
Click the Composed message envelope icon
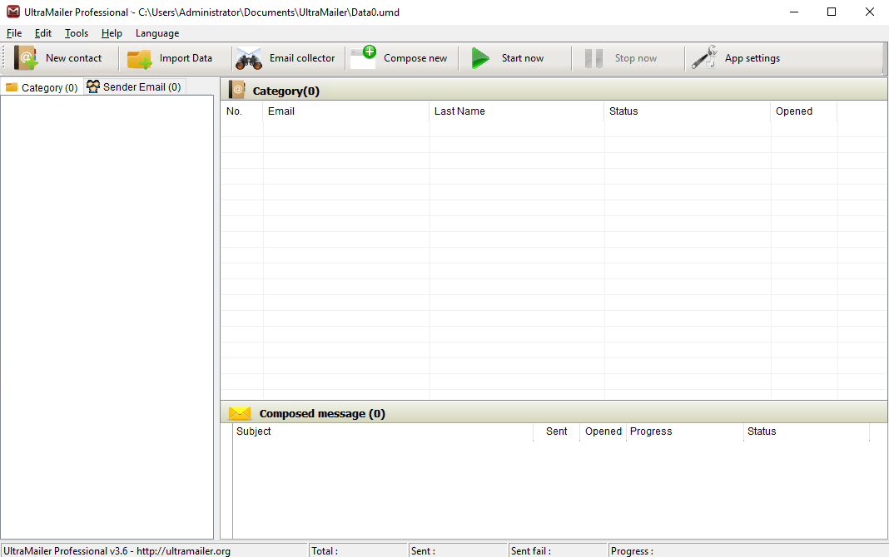click(x=239, y=413)
